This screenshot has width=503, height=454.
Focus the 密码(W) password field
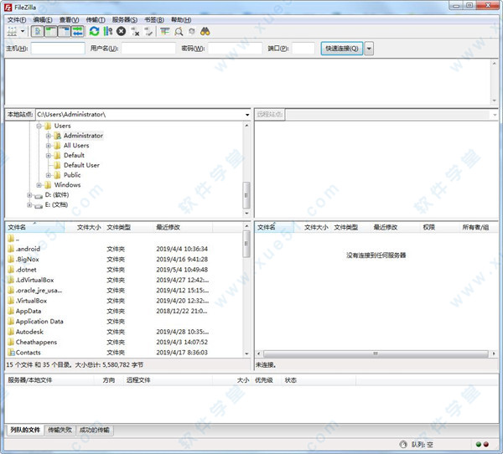tap(235, 49)
